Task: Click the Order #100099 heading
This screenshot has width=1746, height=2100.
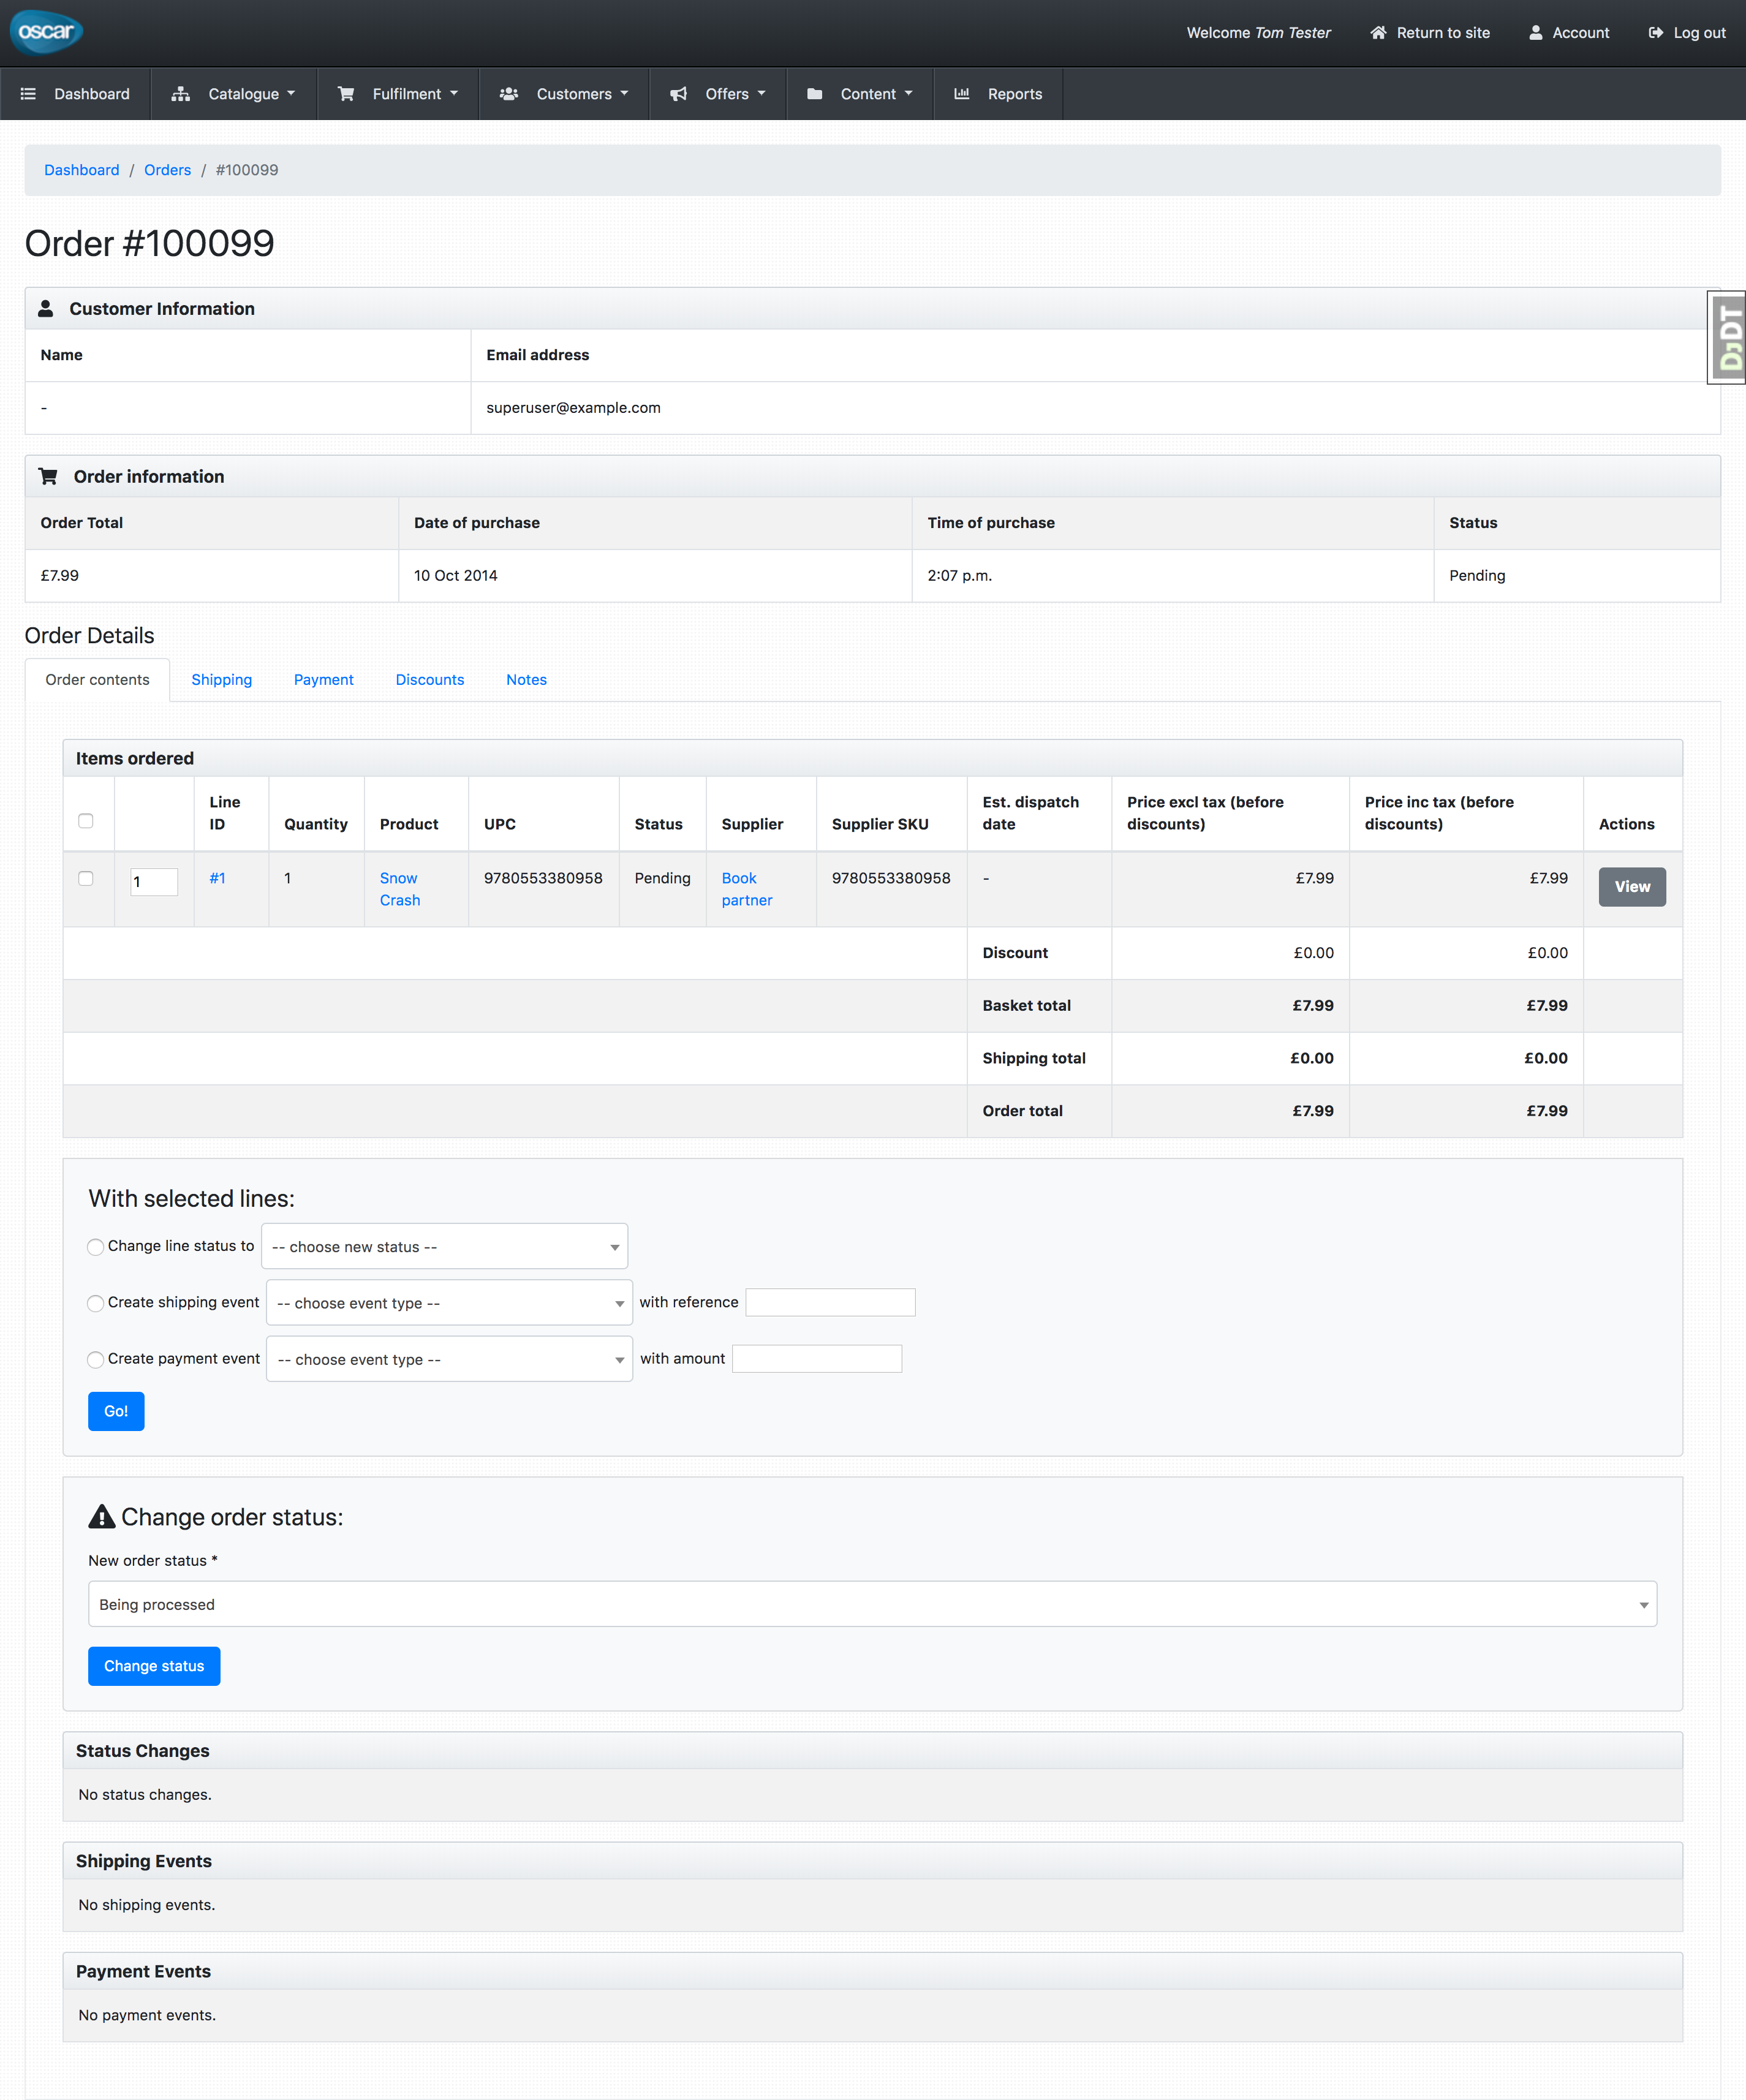Action: [149, 243]
